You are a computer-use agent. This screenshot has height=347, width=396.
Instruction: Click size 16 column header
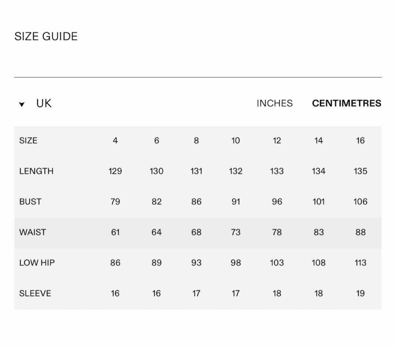click(360, 141)
